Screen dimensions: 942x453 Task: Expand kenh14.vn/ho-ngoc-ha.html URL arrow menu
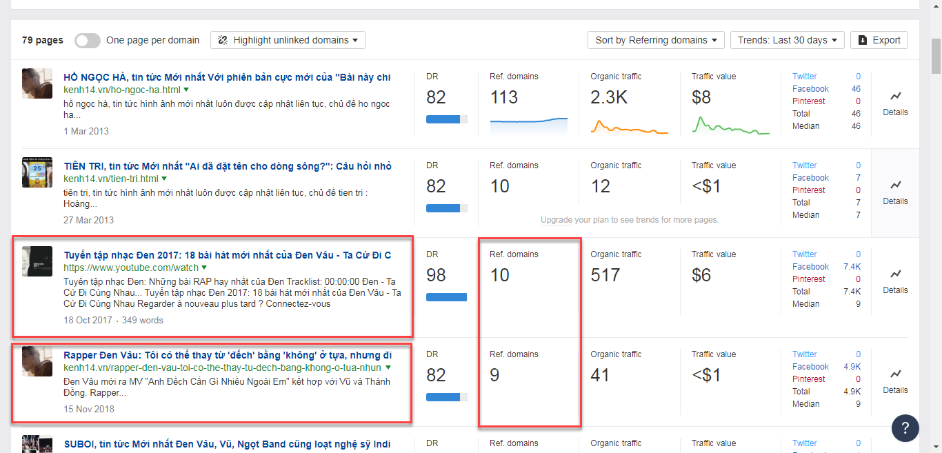[x=186, y=90]
